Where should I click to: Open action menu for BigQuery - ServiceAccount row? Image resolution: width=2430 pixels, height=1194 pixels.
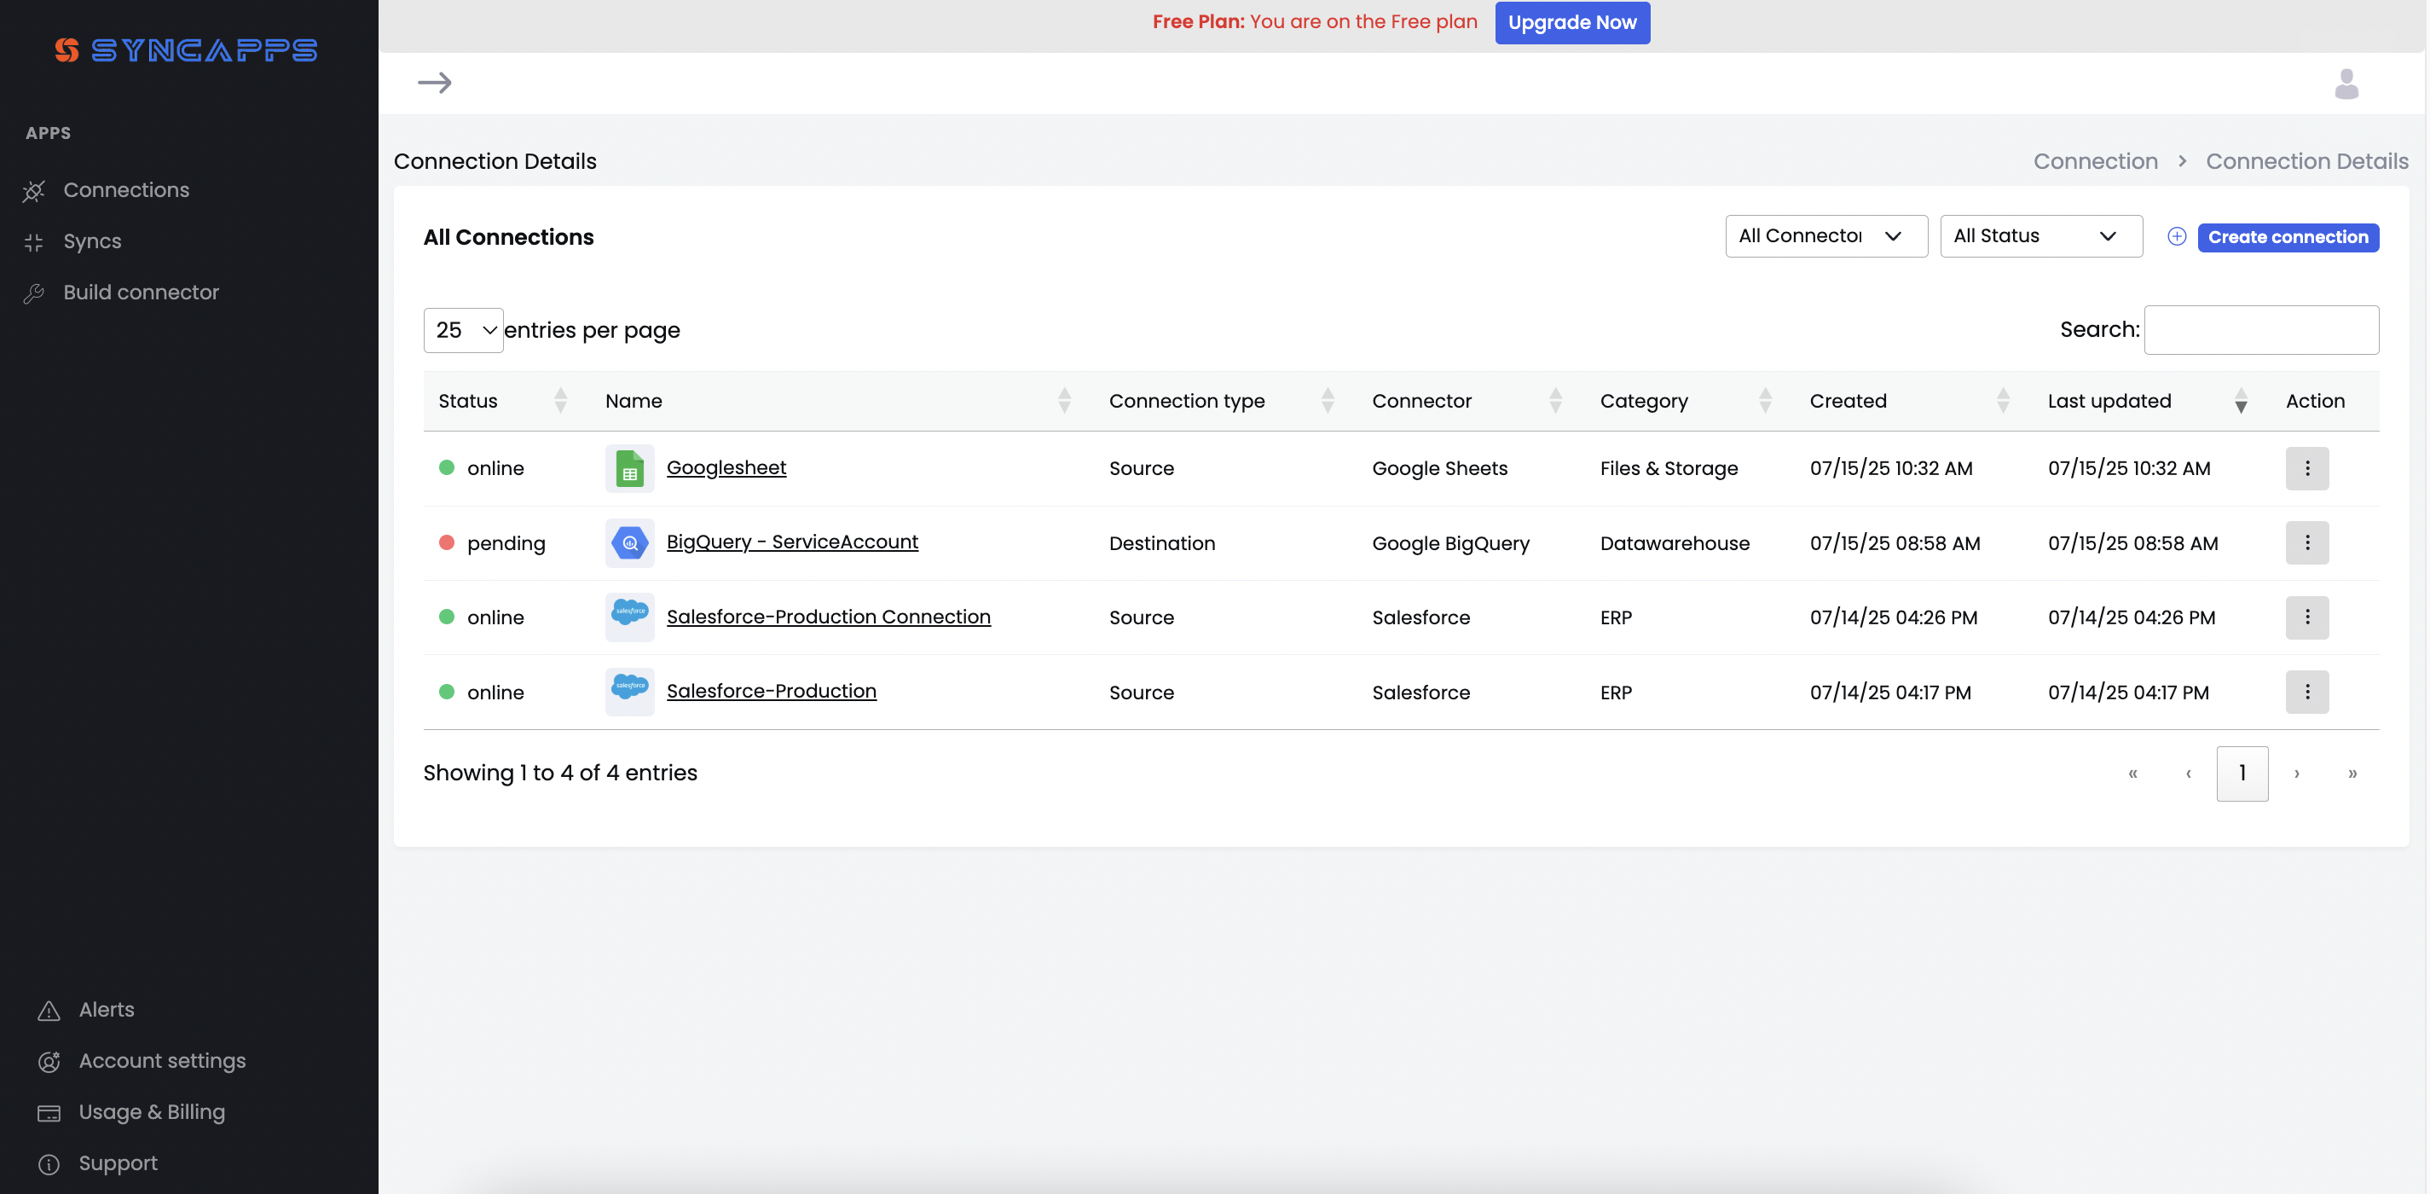[x=2306, y=542]
